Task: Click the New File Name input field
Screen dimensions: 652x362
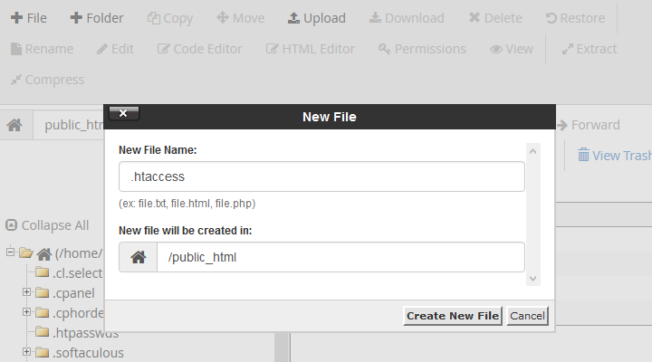Action: [321, 176]
